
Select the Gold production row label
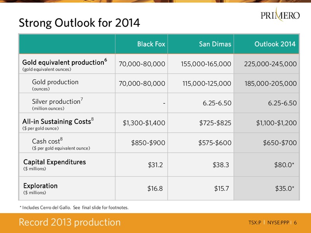(x=55, y=82)
